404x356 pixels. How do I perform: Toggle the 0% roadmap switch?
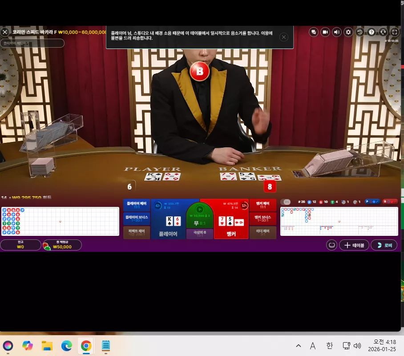[x=286, y=202]
